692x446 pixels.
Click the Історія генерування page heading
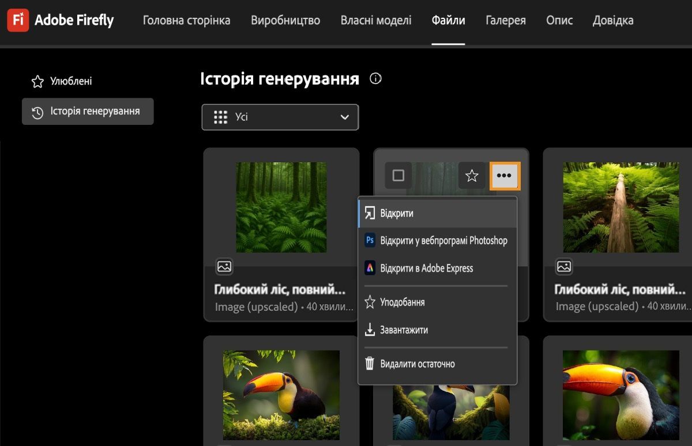[280, 79]
